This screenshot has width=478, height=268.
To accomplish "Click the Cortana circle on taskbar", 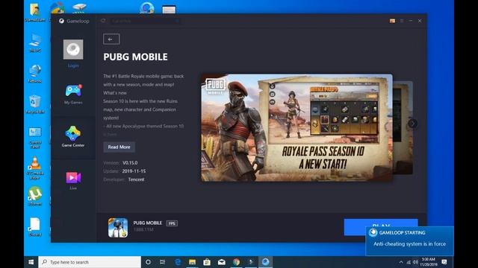I will tap(148, 262).
